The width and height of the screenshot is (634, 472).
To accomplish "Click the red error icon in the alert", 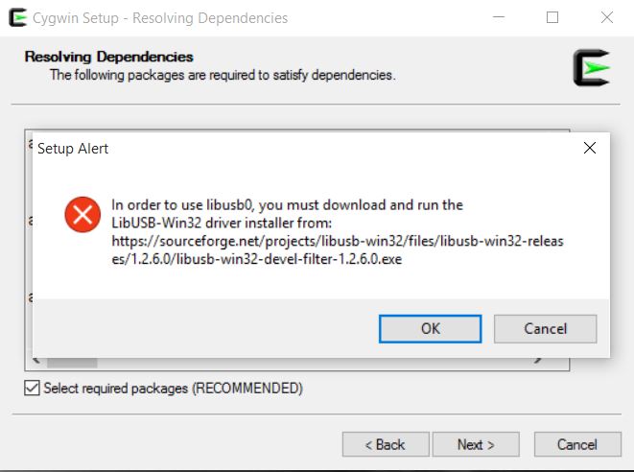I will click(82, 214).
